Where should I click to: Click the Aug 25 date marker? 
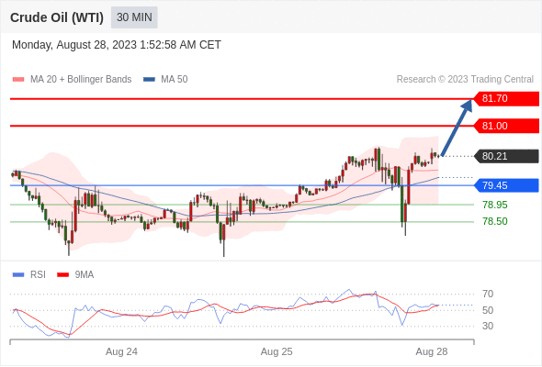(277, 351)
